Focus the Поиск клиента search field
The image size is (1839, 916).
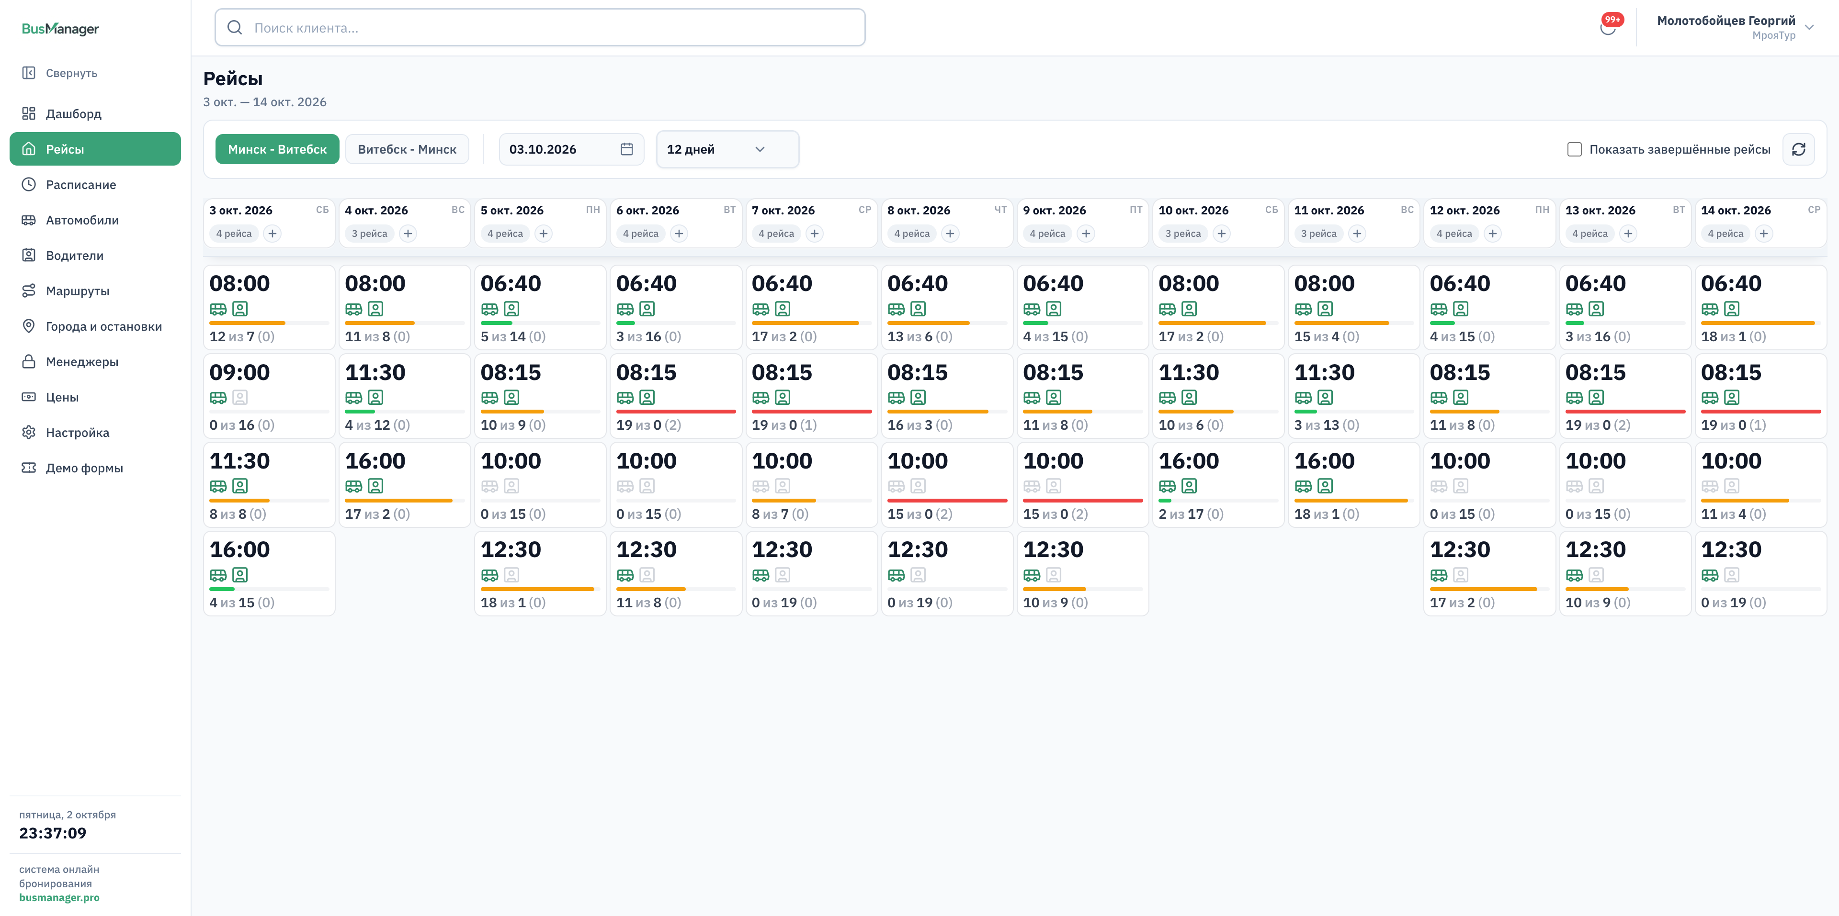pos(540,28)
